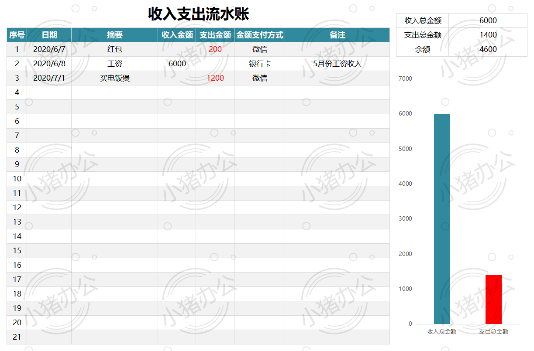
Task: Click chart axis label 收入总金额
Action: click(x=442, y=331)
